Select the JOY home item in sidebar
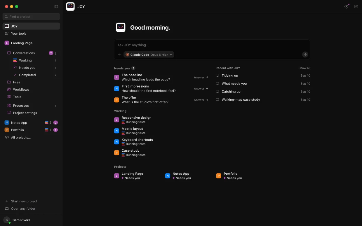362x226 pixels. click(31, 26)
